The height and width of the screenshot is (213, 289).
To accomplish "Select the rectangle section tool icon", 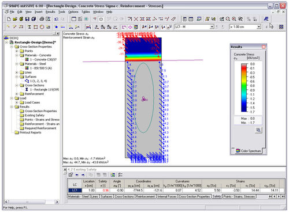I will pos(36,27).
